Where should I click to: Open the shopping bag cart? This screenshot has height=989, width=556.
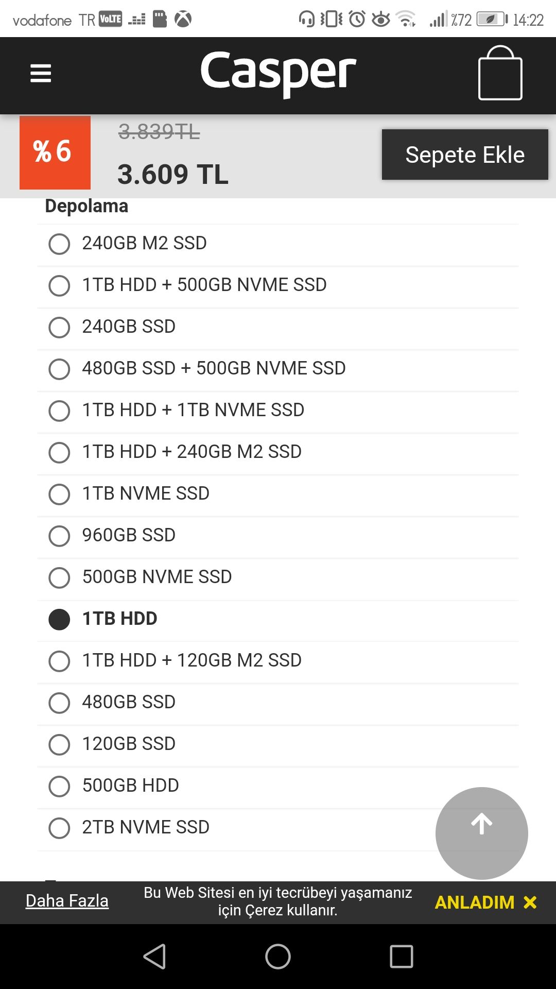click(x=500, y=73)
